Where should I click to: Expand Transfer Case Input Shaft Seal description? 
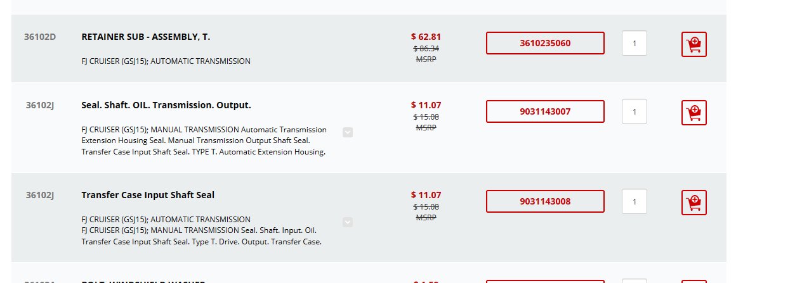[x=347, y=222]
